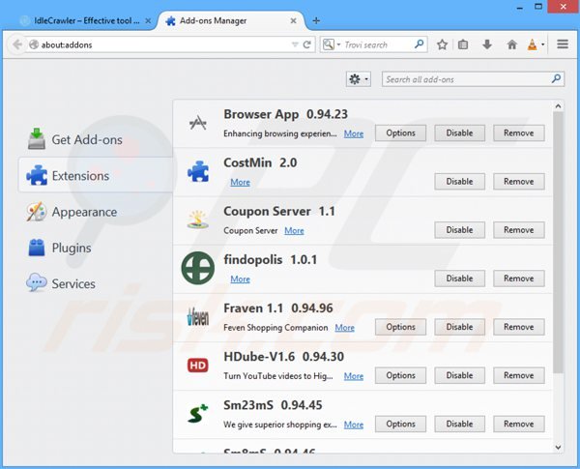Open Options for Sm23mS
Image resolution: width=580 pixels, height=469 pixels.
[x=400, y=424]
